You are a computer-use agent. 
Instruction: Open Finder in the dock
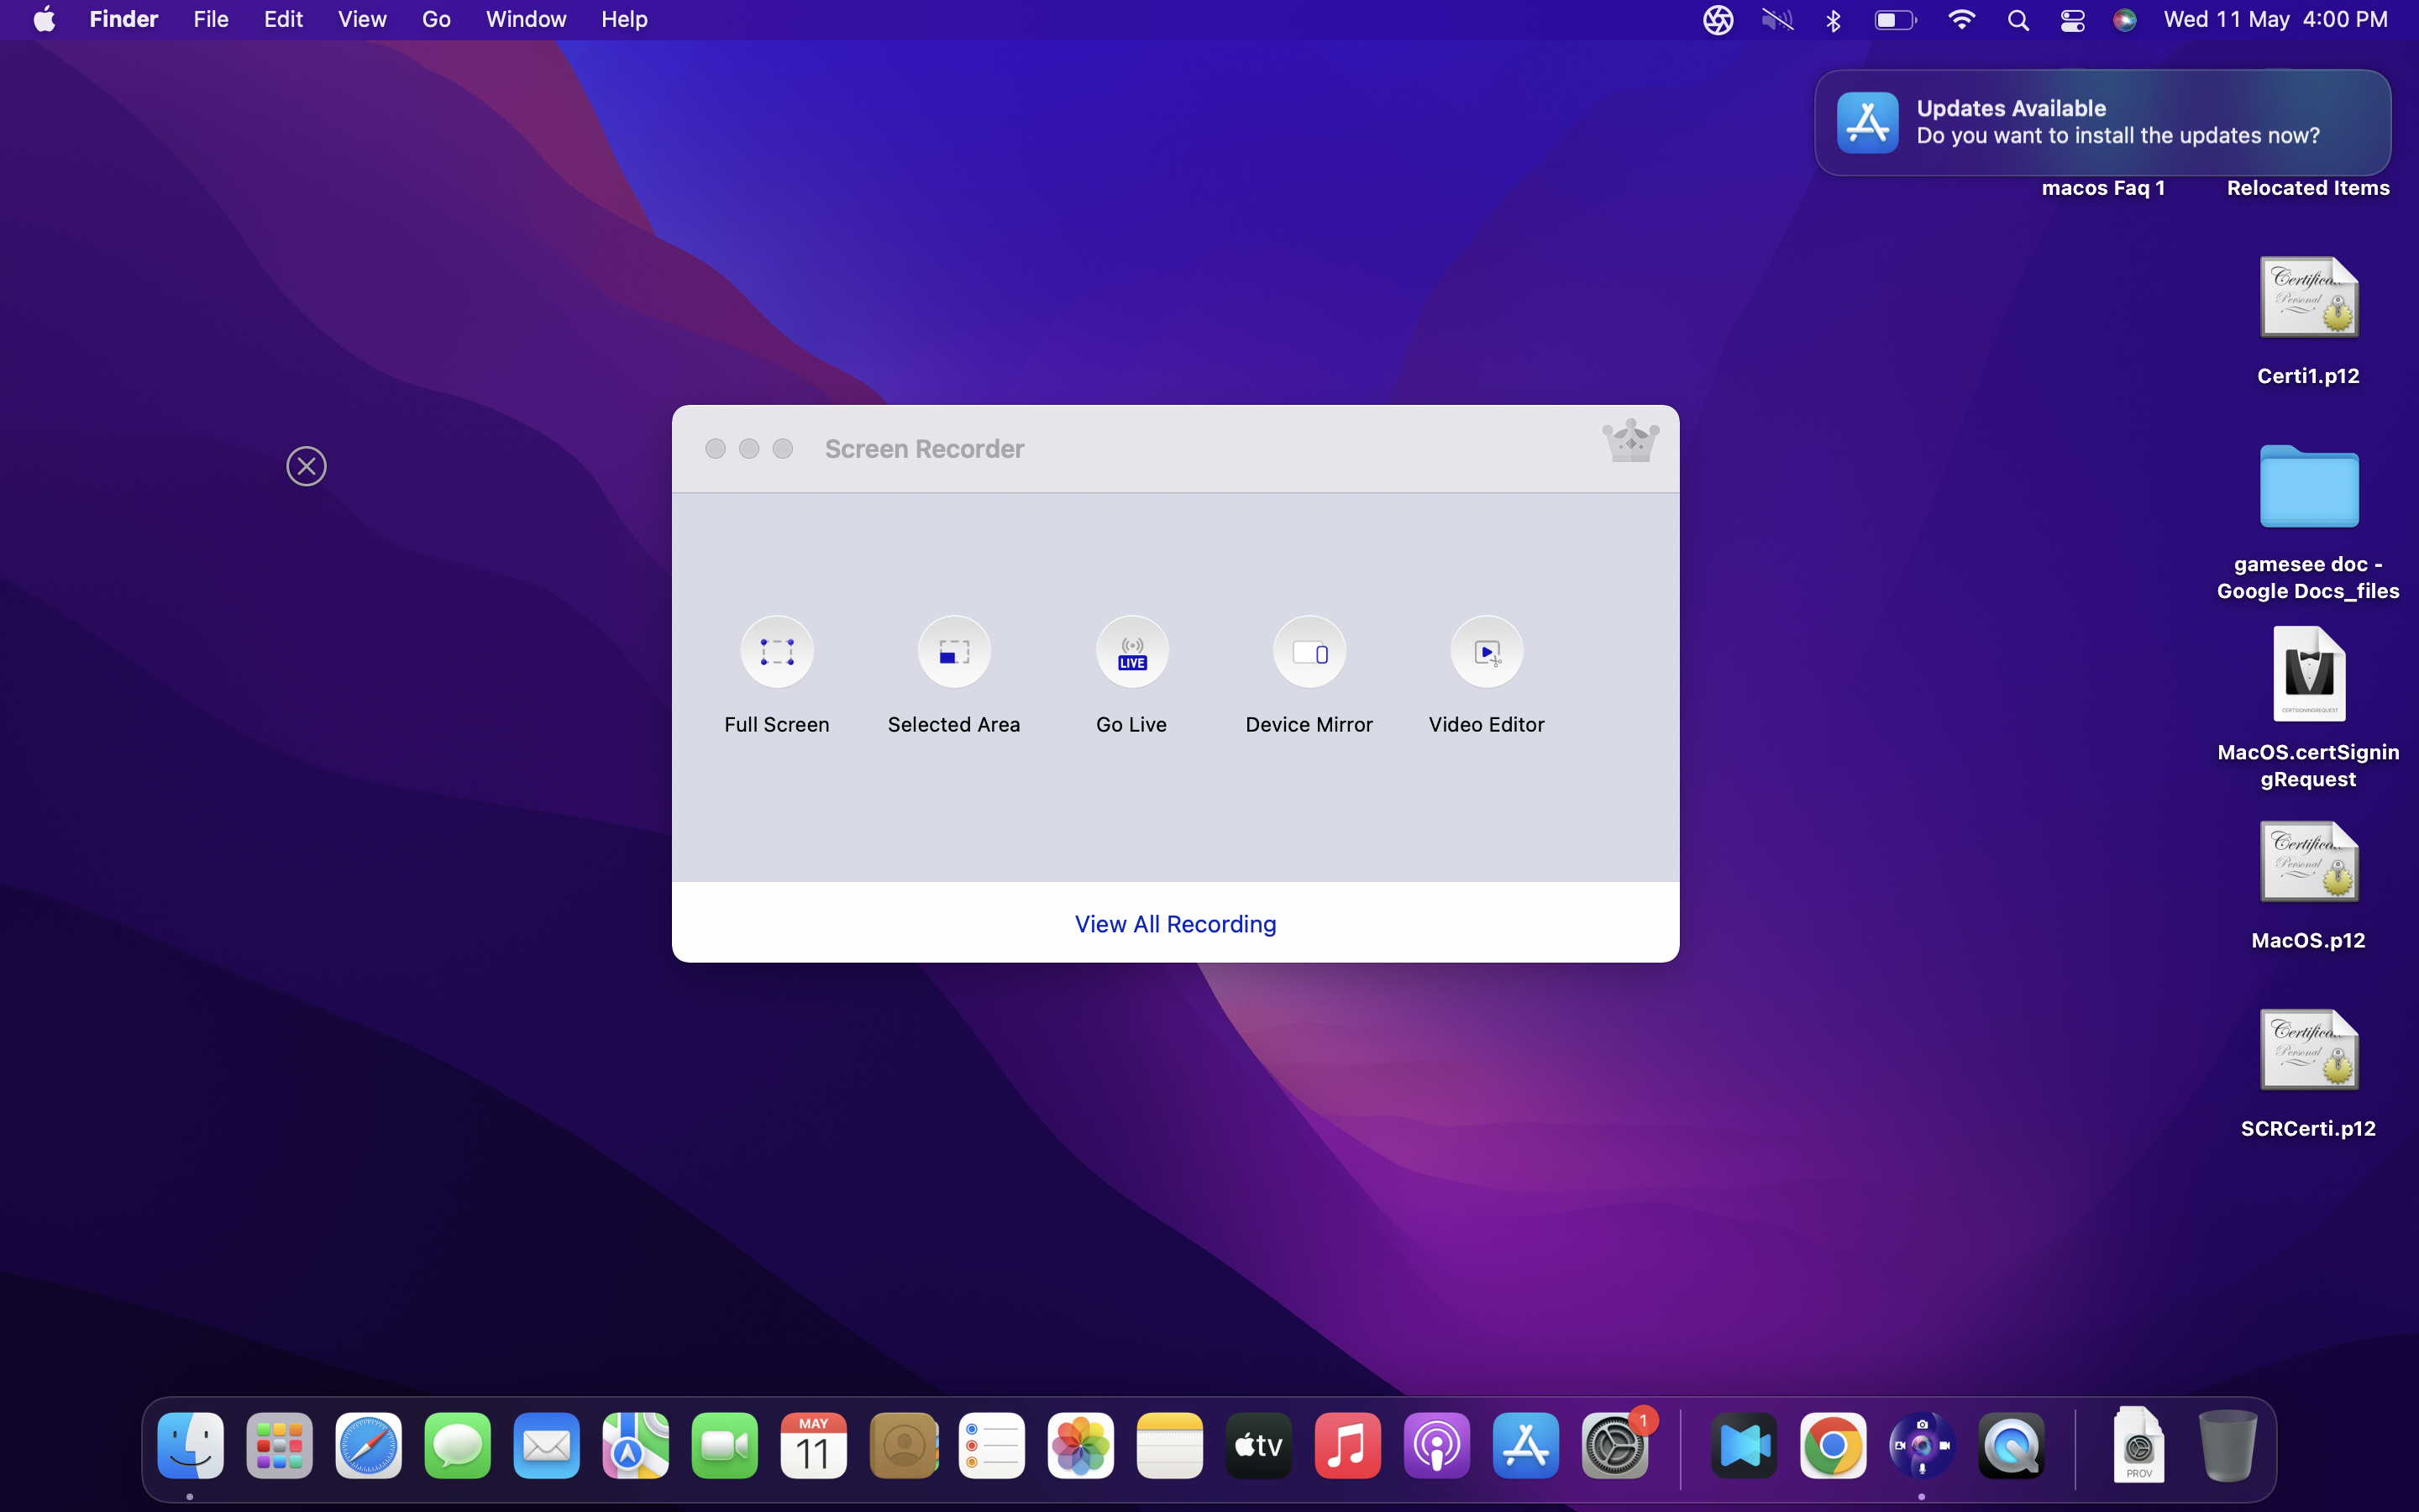192,1446
